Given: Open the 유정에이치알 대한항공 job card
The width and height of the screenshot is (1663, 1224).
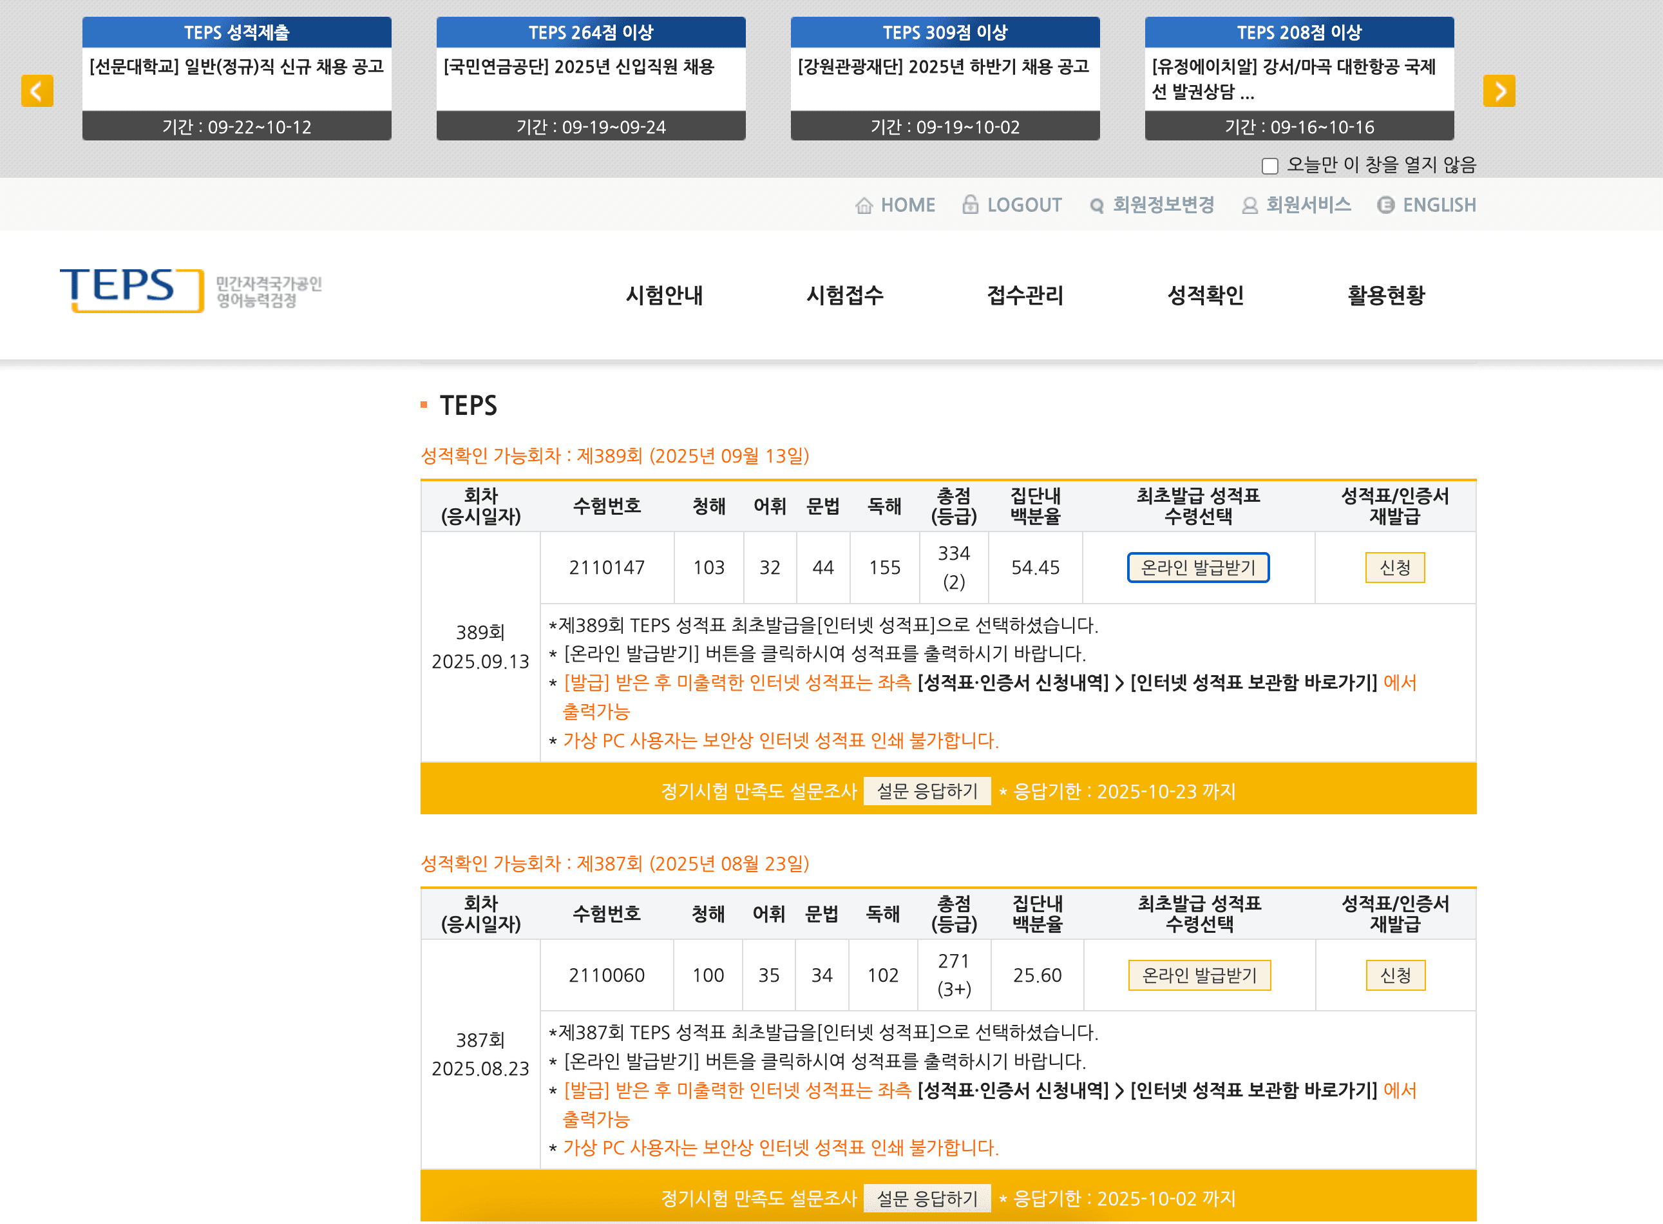Looking at the screenshot, I should point(1299,79).
